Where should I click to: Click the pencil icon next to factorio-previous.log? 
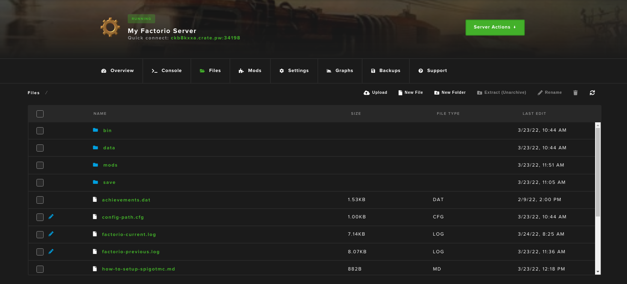[x=51, y=251]
